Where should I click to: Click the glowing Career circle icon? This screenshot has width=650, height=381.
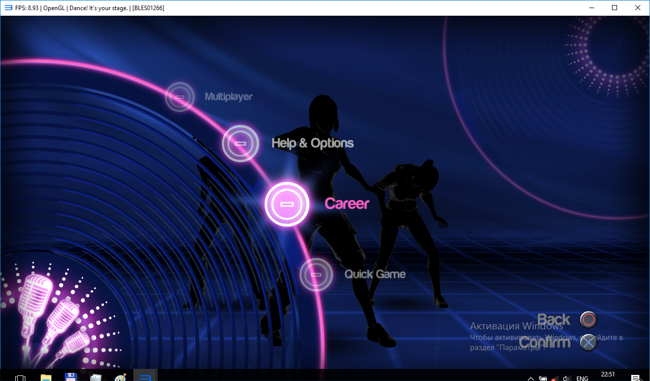click(x=287, y=204)
